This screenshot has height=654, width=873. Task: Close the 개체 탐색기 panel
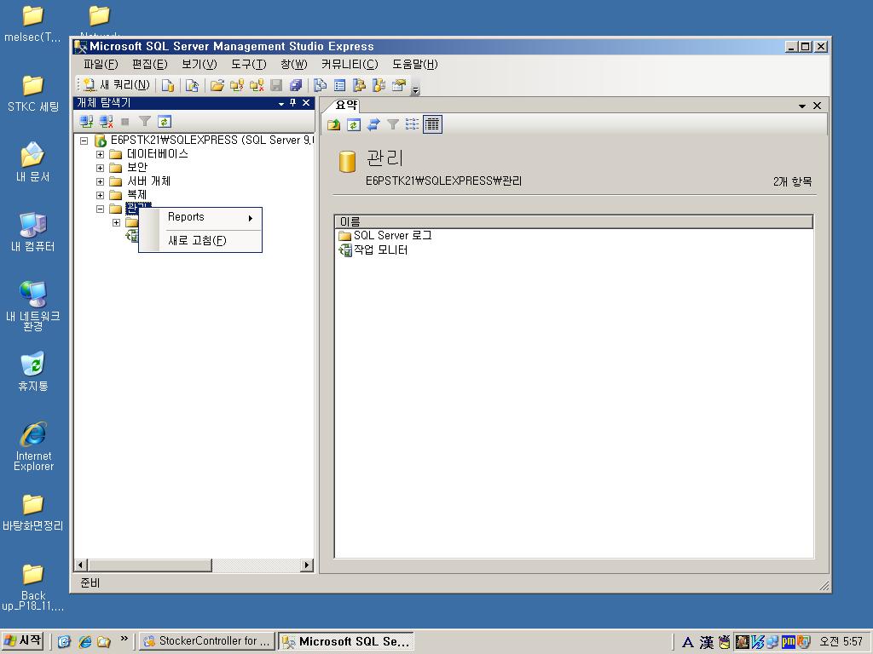coord(306,103)
